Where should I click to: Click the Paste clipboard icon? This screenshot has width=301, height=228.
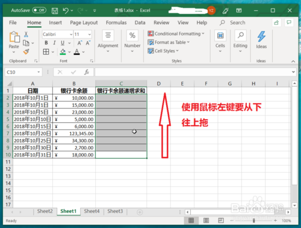[14, 37]
